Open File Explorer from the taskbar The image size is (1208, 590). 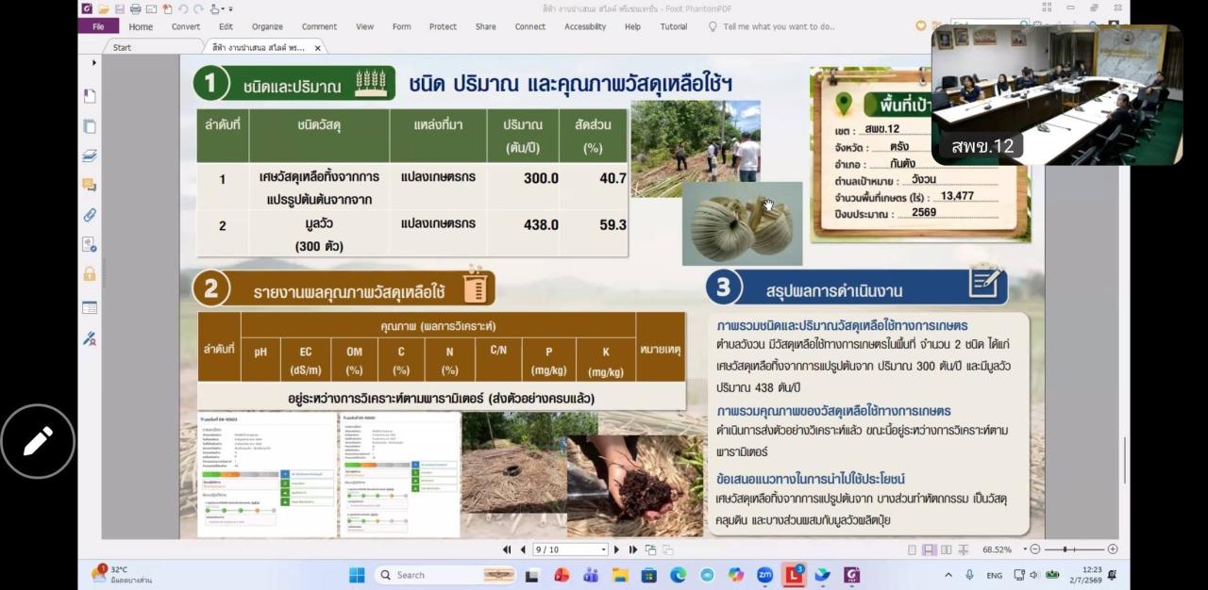click(620, 575)
